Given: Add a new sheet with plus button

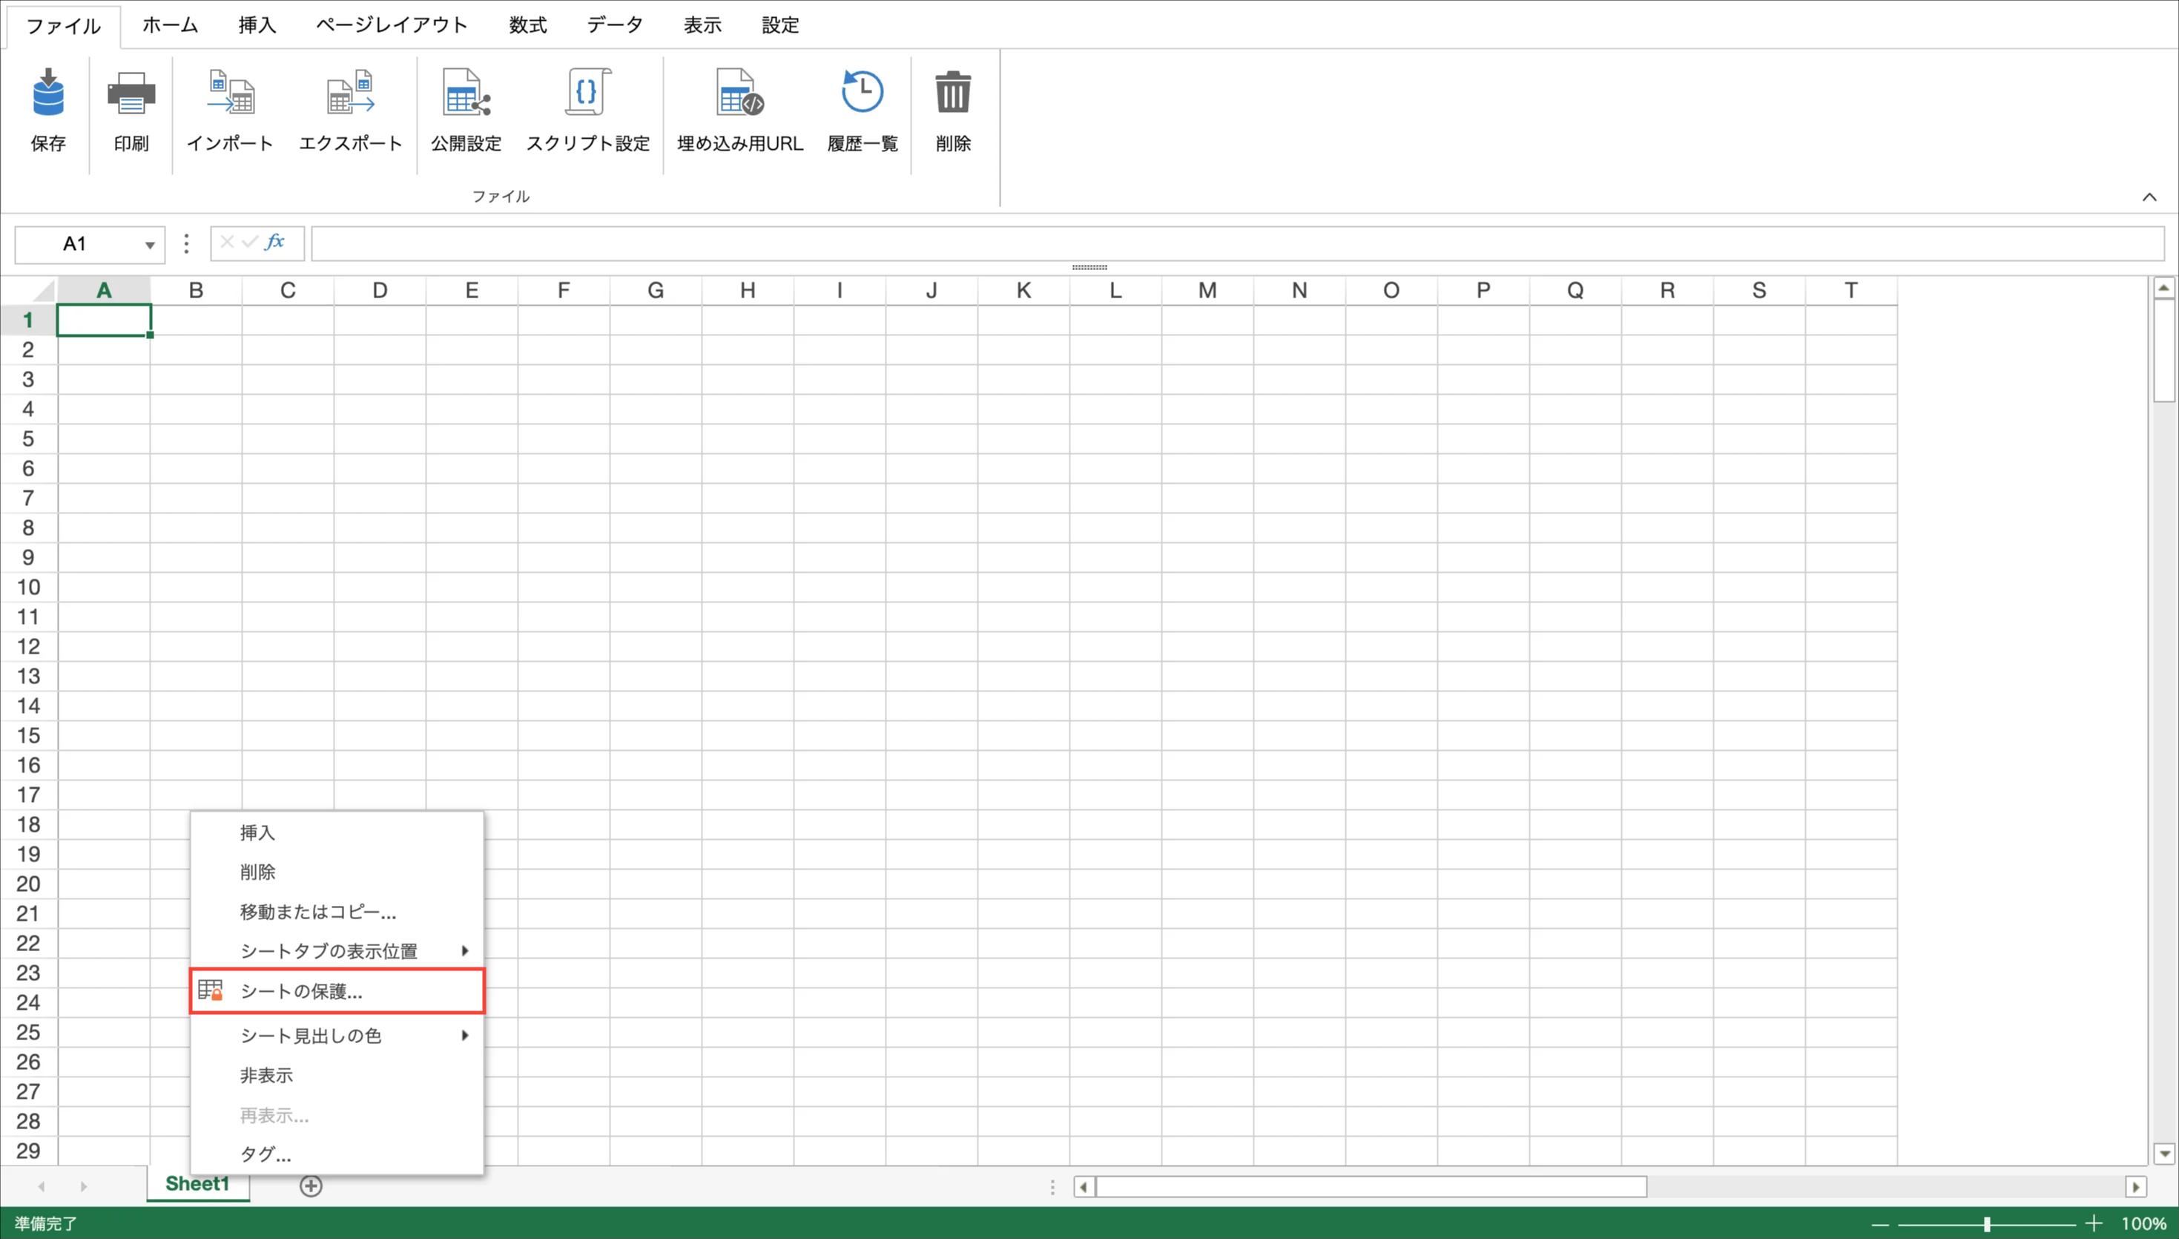Looking at the screenshot, I should (x=311, y=1186).
